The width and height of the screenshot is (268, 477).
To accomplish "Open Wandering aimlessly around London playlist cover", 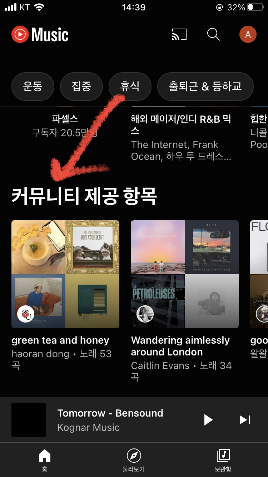I will point(185,274).
